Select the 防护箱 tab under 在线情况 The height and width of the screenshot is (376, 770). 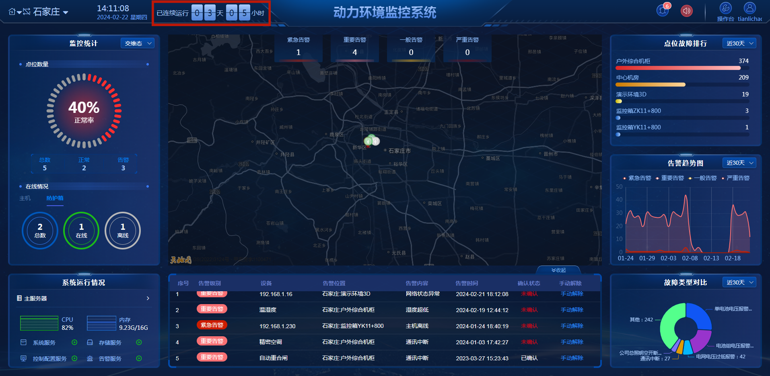click(x=55, y=198)
